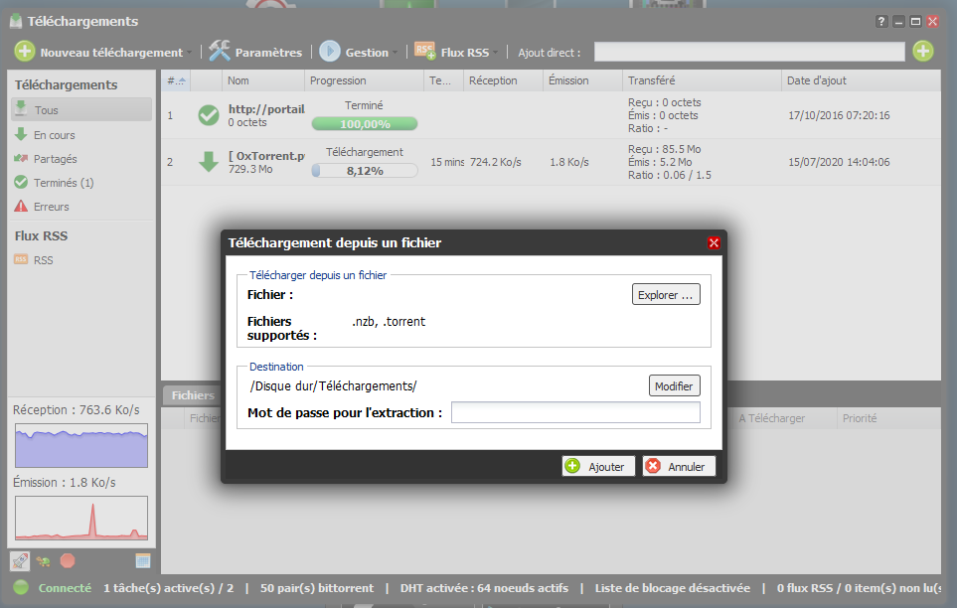This screenshot has width=957, height=608.
Task: Sort by Date d'ajout column header
Action: tap(862, 80)
